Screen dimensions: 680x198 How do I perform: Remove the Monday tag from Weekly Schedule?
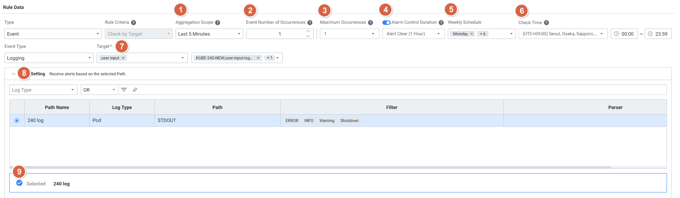click(472, 34)
